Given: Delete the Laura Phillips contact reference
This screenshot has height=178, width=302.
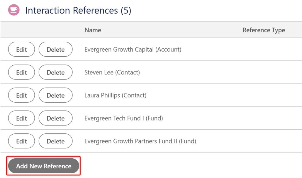Looking at the screenshot, I should click(x=55, y=95).
